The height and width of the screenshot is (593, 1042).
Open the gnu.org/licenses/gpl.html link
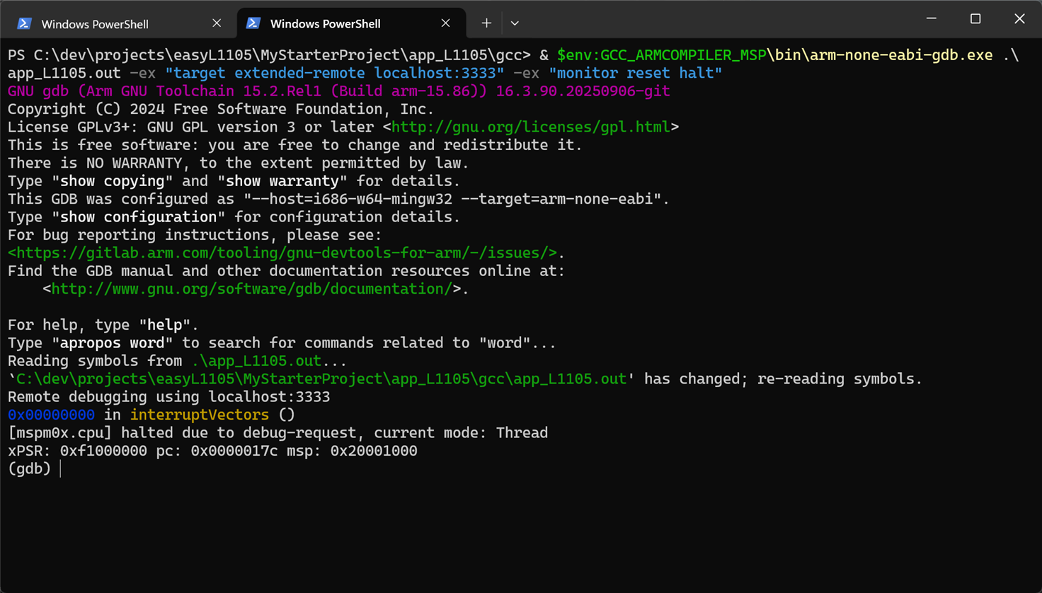[x=531, y=127]
